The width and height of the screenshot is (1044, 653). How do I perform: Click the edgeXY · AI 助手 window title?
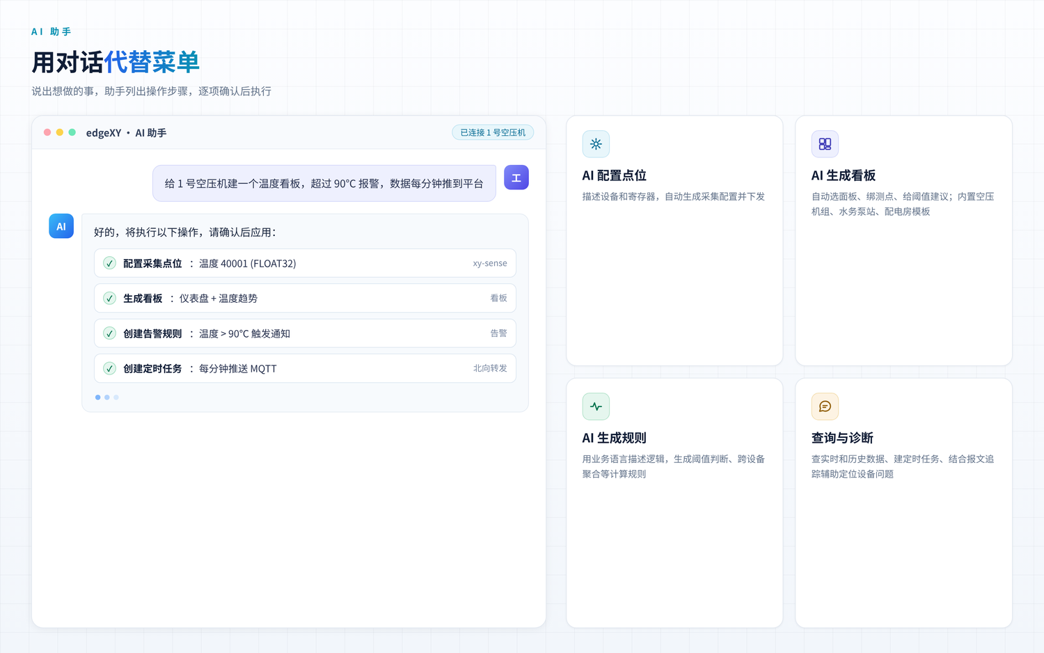coord(126,133)
